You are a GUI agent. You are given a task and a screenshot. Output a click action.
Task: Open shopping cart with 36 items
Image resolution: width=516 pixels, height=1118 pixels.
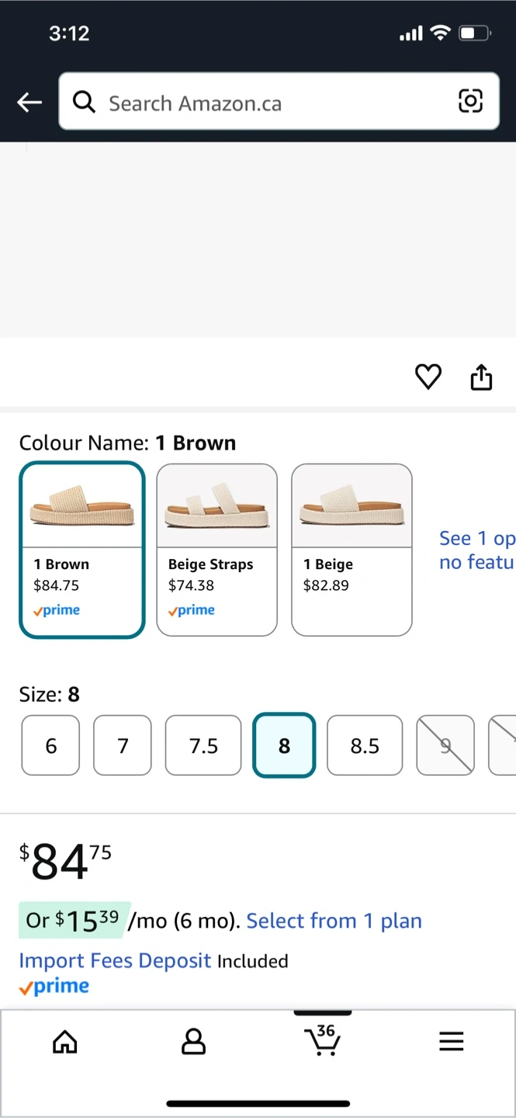click(x=323, y=1040)
